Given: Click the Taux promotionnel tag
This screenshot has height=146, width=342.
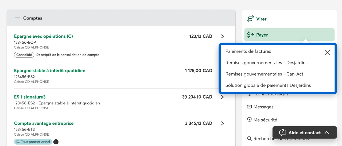Looking at the screenshot, I should [x=33, y=142].
